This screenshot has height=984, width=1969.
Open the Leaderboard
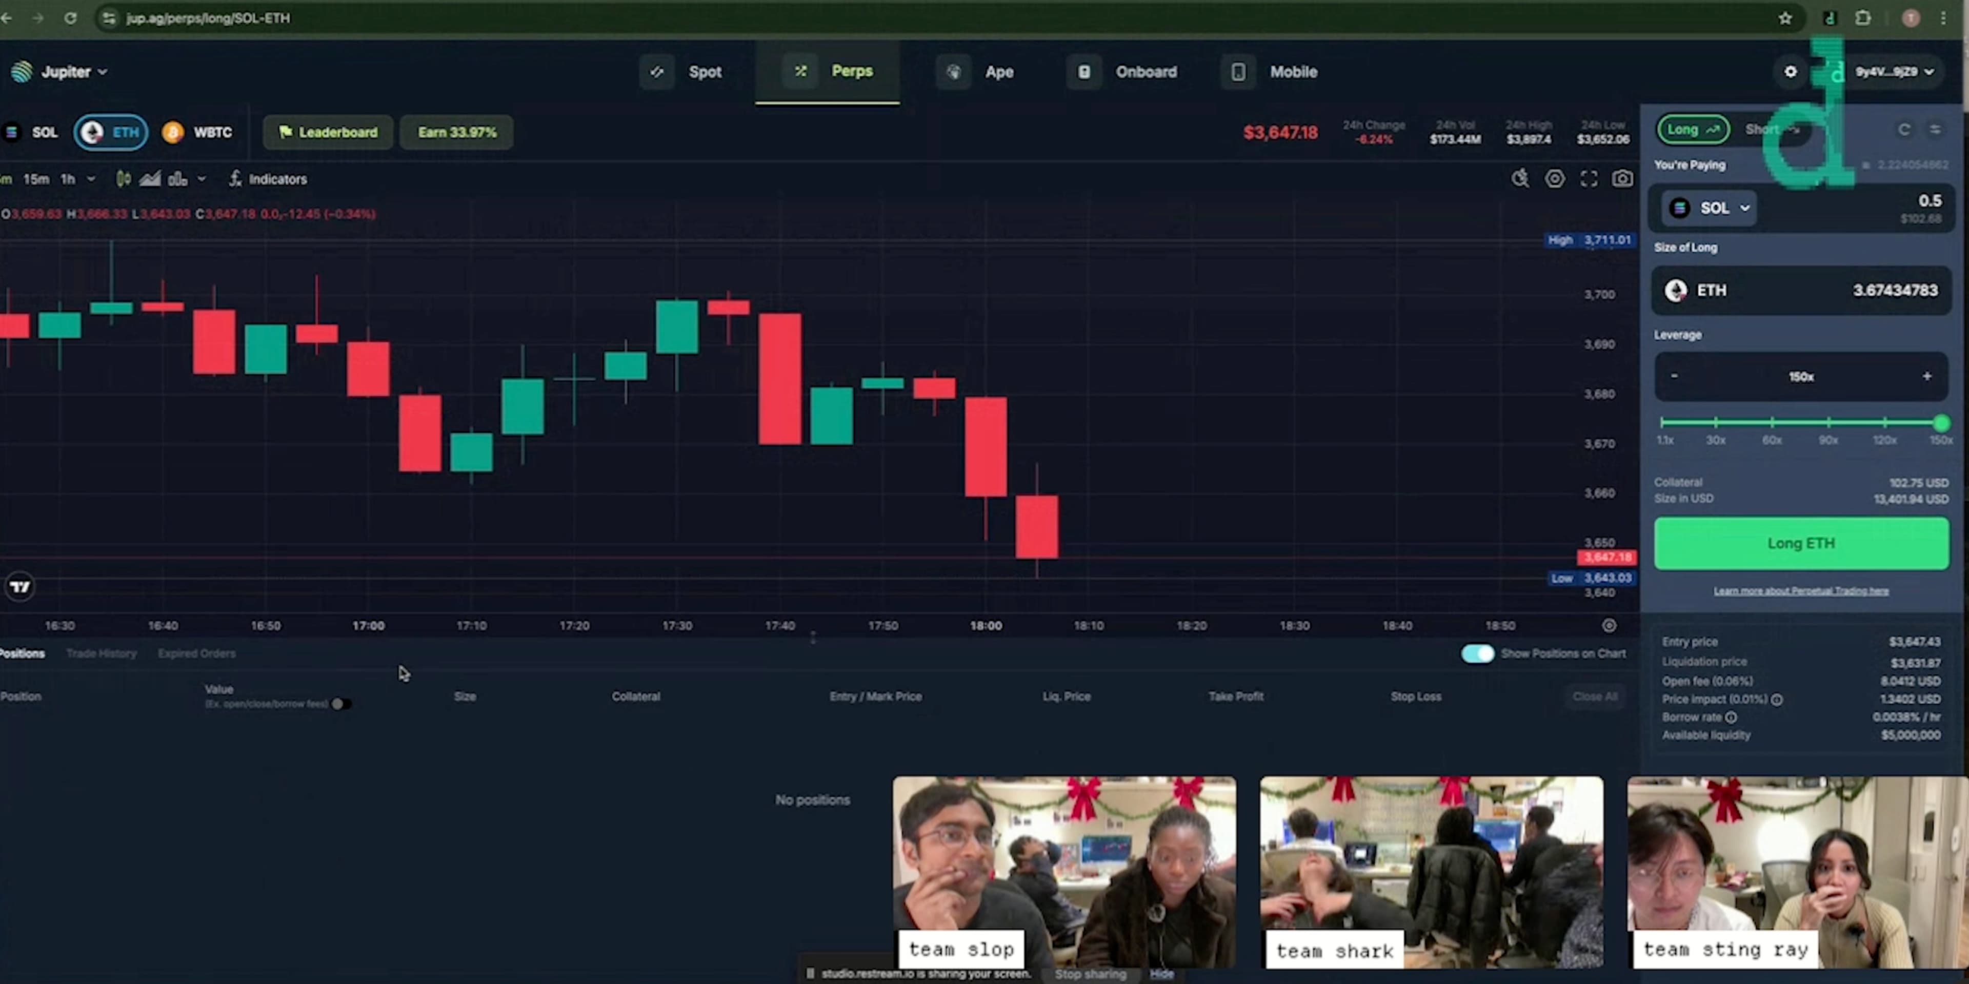pos(328,132)
